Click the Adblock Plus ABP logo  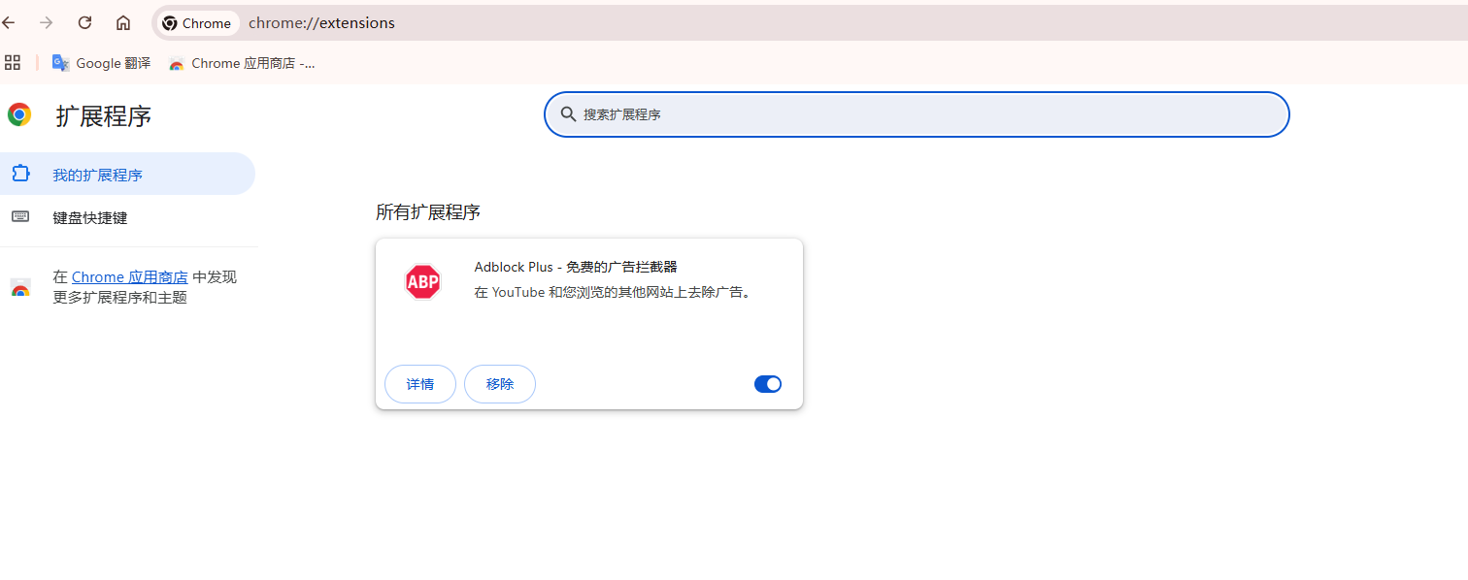point(422,281)
